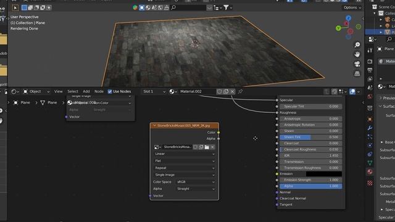Open the Add menu in node editor

coord(86,92)
